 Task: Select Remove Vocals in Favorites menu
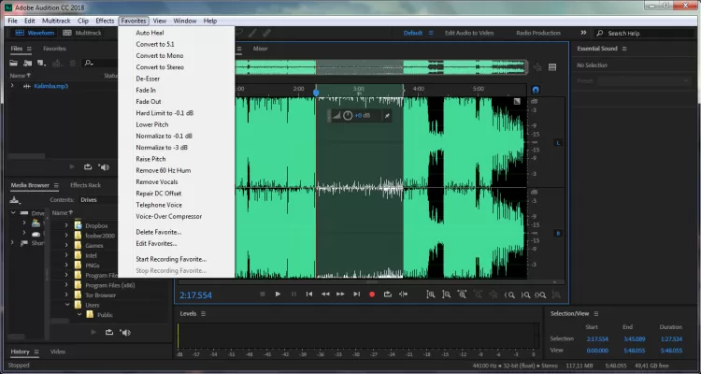pyautogui.click(x=155, y=181)
